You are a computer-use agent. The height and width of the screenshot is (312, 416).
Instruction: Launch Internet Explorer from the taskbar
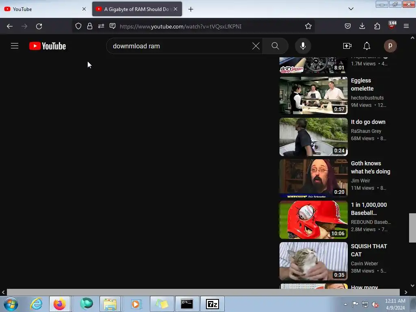coord(36,304)
